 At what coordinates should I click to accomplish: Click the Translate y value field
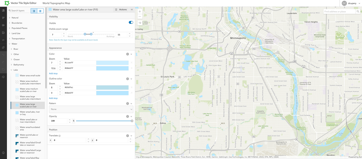point(112,140)
